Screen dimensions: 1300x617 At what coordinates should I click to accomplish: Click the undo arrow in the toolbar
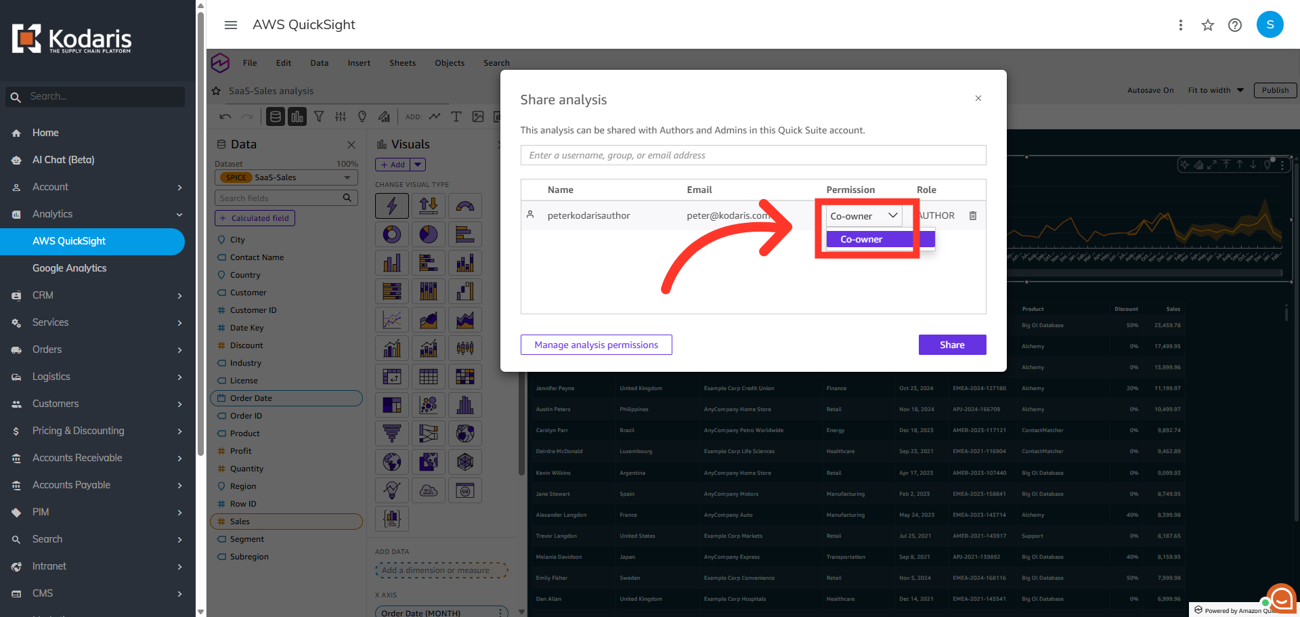click(225, 116)
